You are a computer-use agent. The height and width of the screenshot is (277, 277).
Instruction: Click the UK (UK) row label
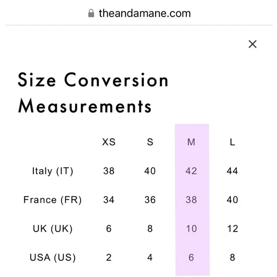pyautogui.click(x=53, y=229)
